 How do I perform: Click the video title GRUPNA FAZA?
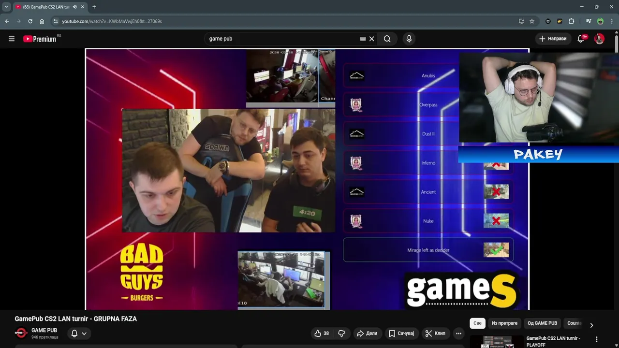point(75,319)
